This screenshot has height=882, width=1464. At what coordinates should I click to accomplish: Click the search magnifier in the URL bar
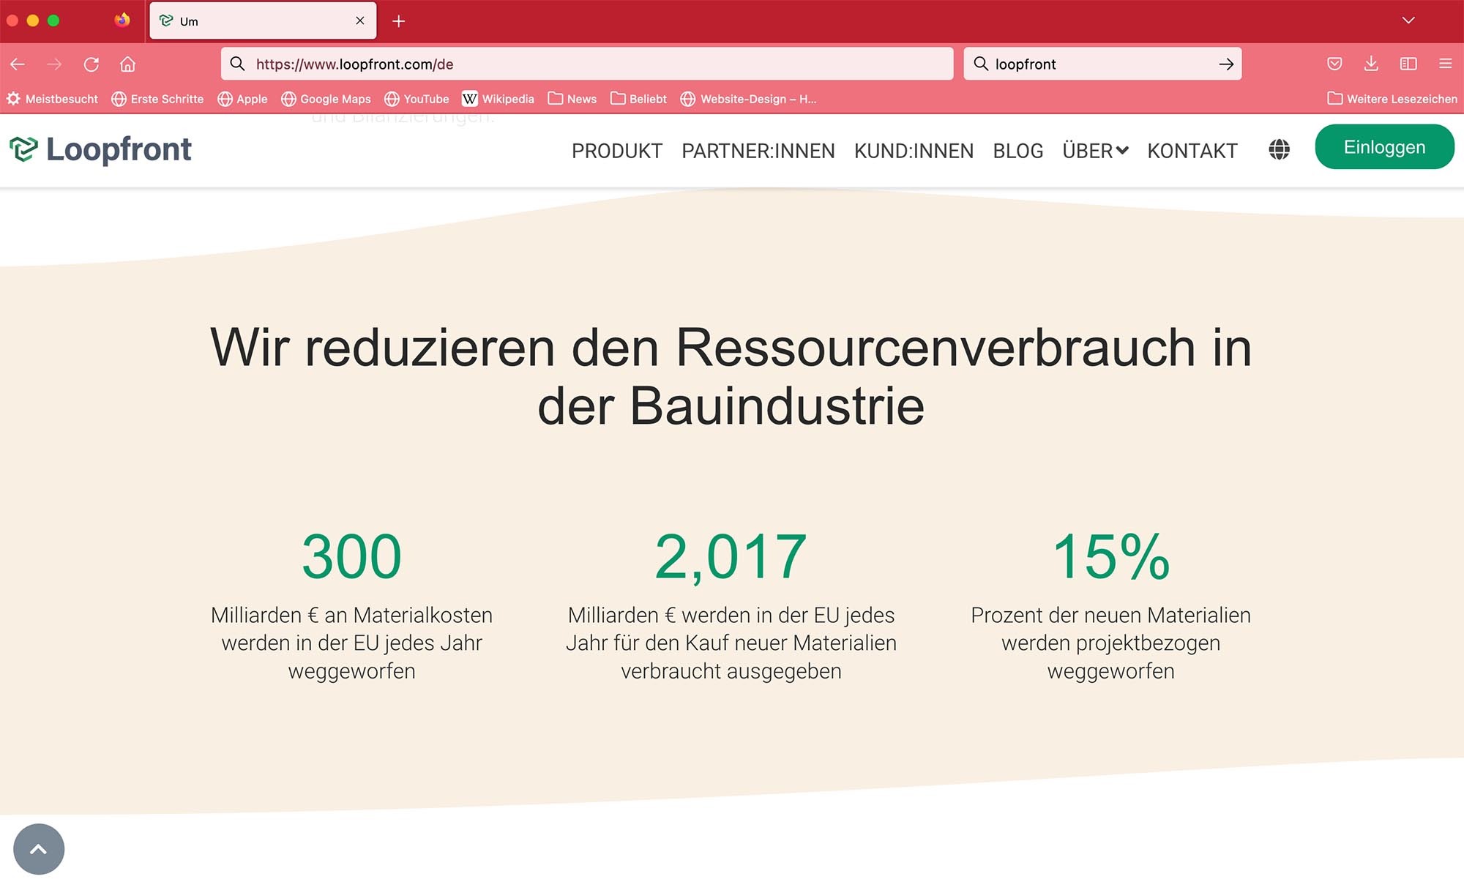pos(237,64)
